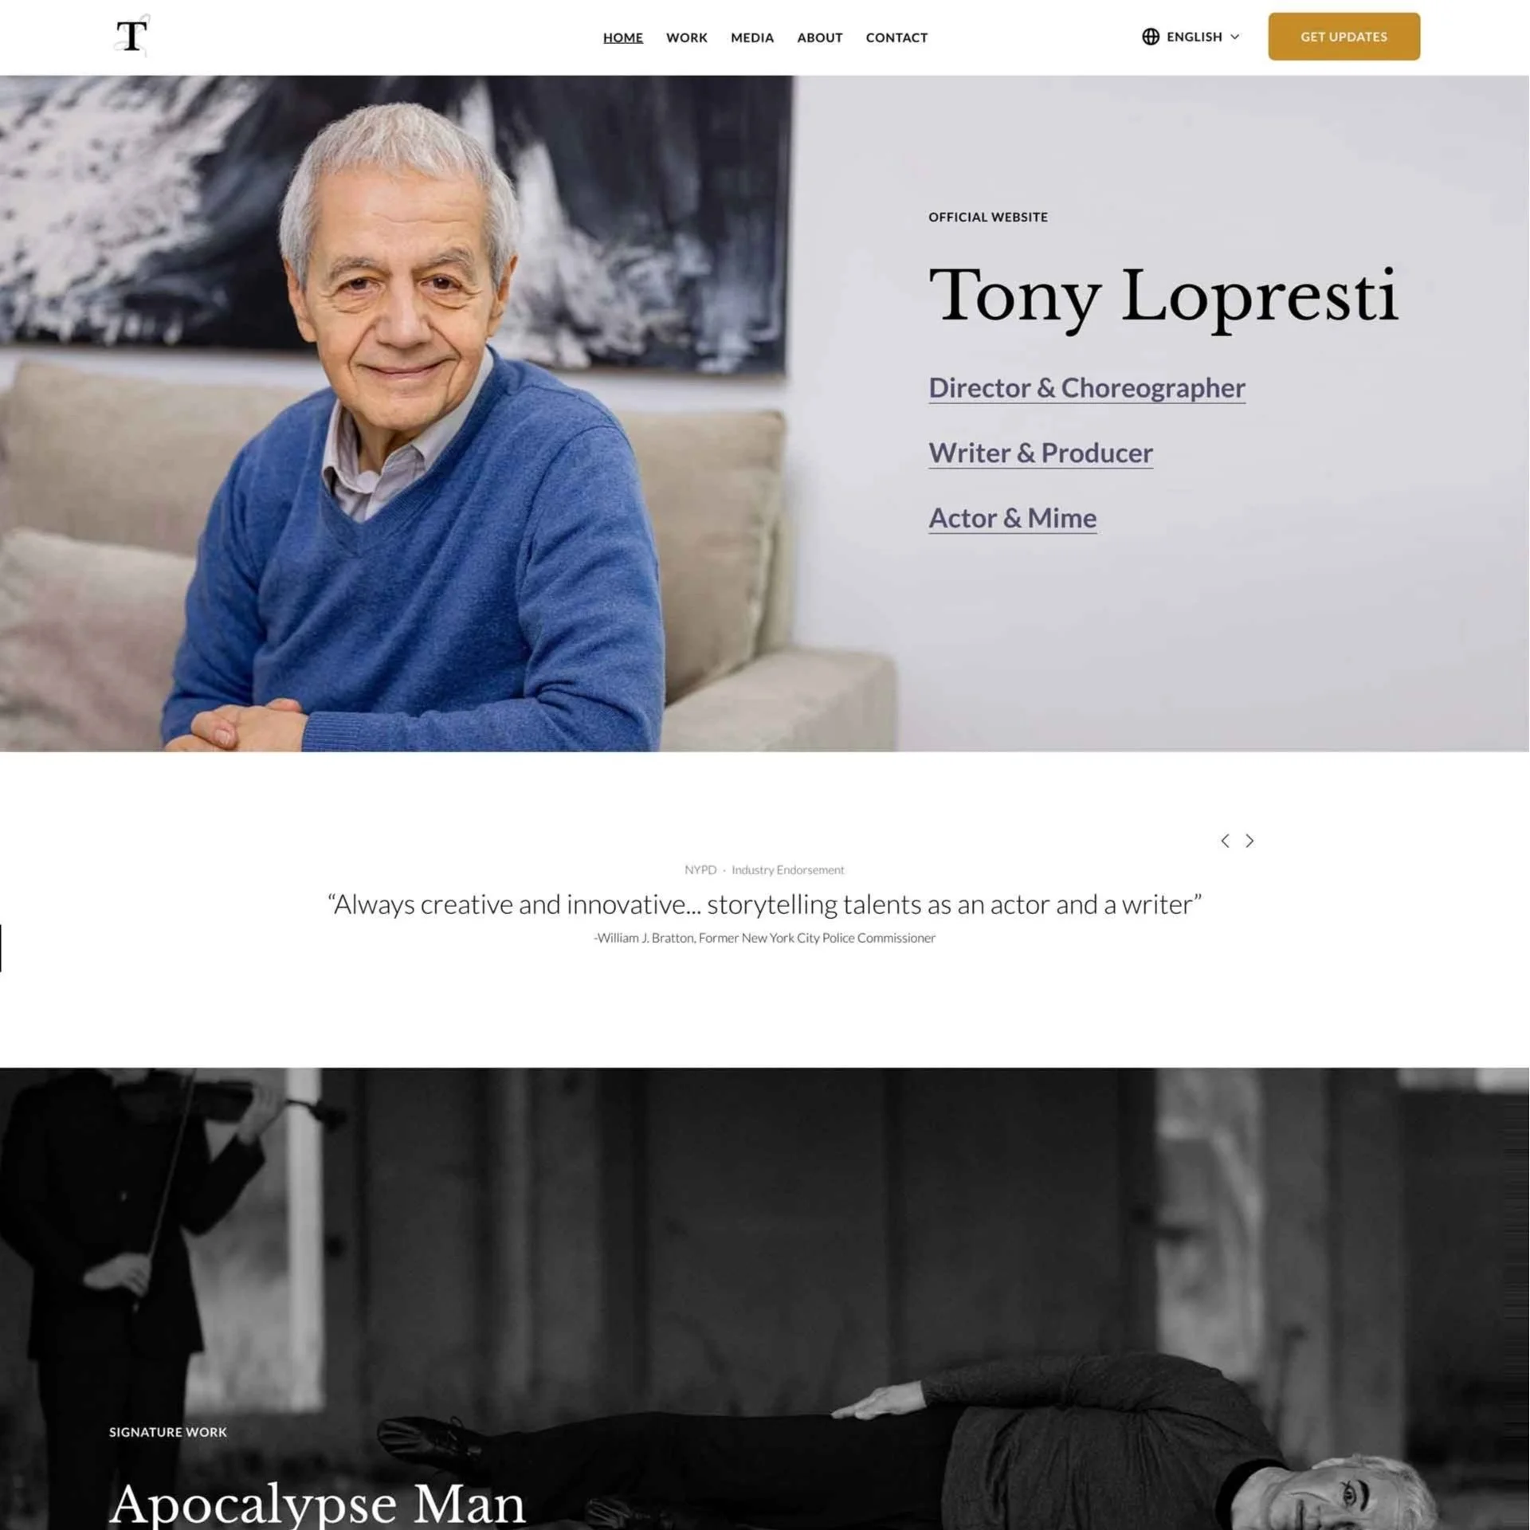Click the Apocalypse Man title

click(317, 1504)
